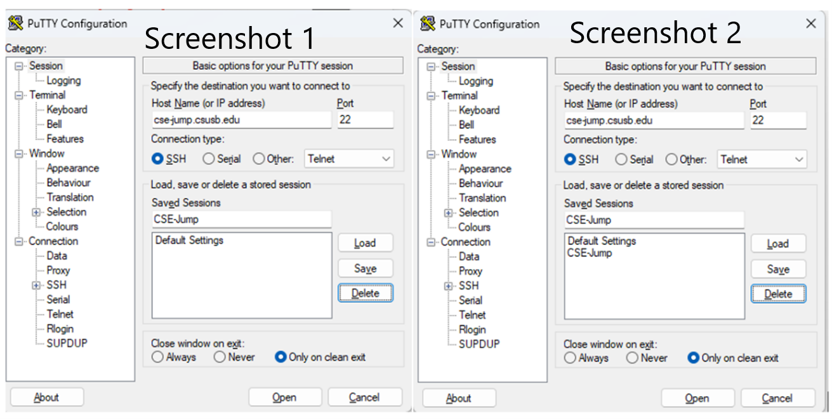Open Data category in Screenshot 2
This screenshot has width=832, height=419.
(x=469, y=256)
